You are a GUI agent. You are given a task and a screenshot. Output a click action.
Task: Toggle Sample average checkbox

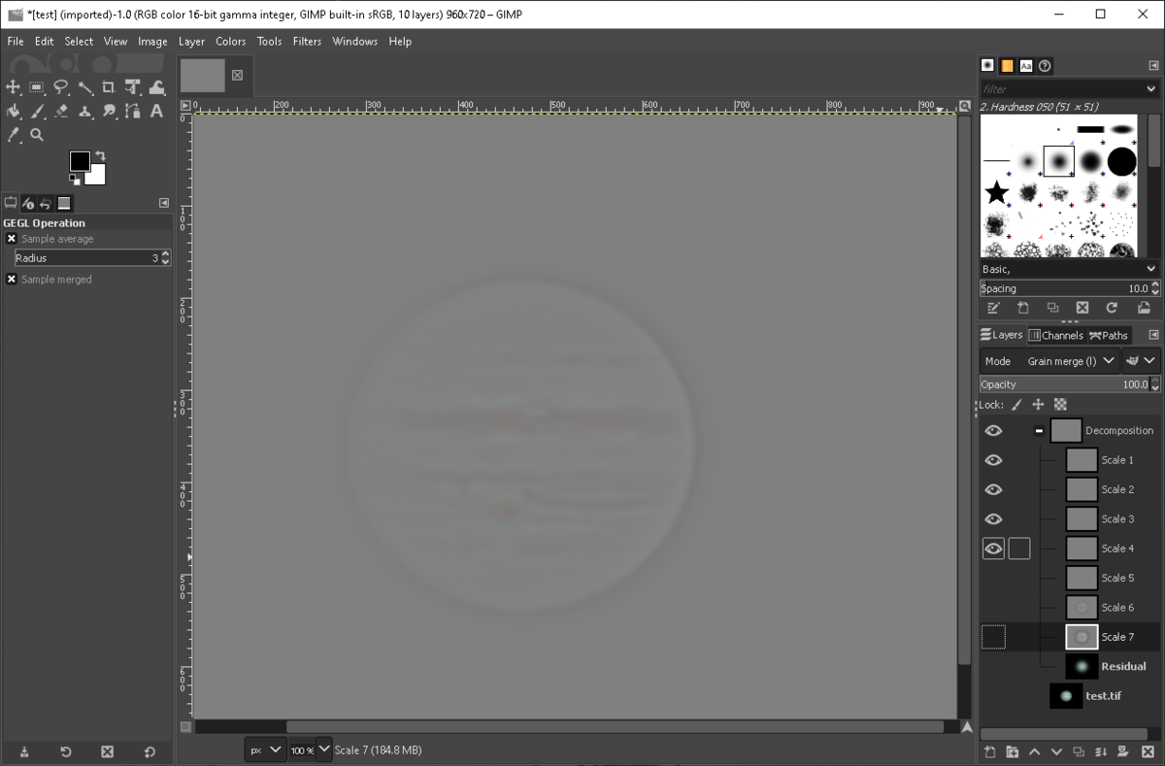[12, 239]
